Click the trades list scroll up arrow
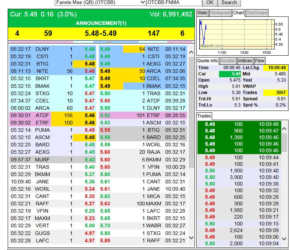 coord(284,128)
